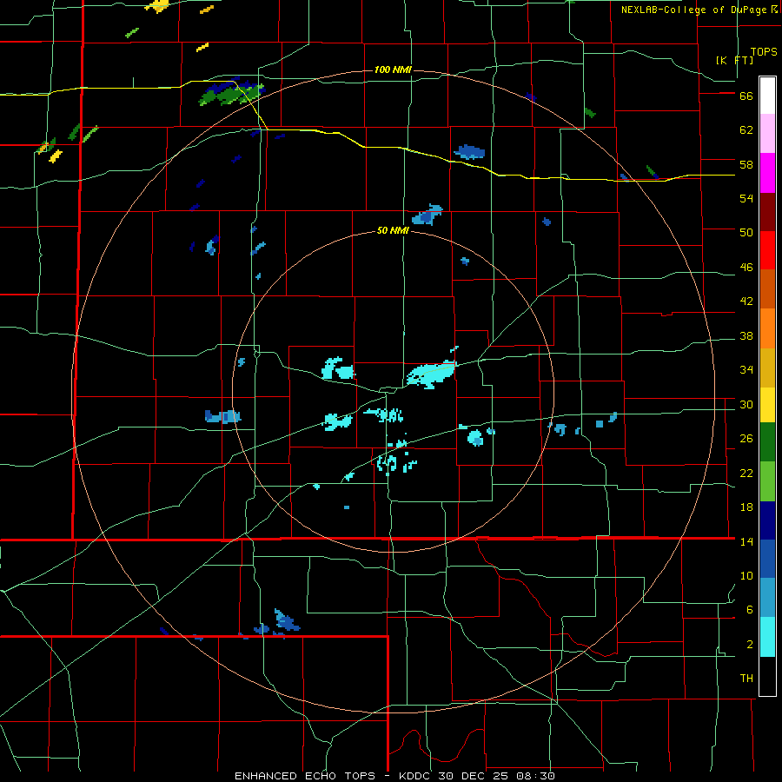The image size is (782, 782).
Task: Click the '14' scale label
Action: [746, 541]
